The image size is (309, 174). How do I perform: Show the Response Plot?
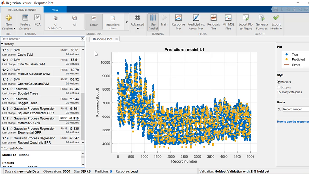178,22
